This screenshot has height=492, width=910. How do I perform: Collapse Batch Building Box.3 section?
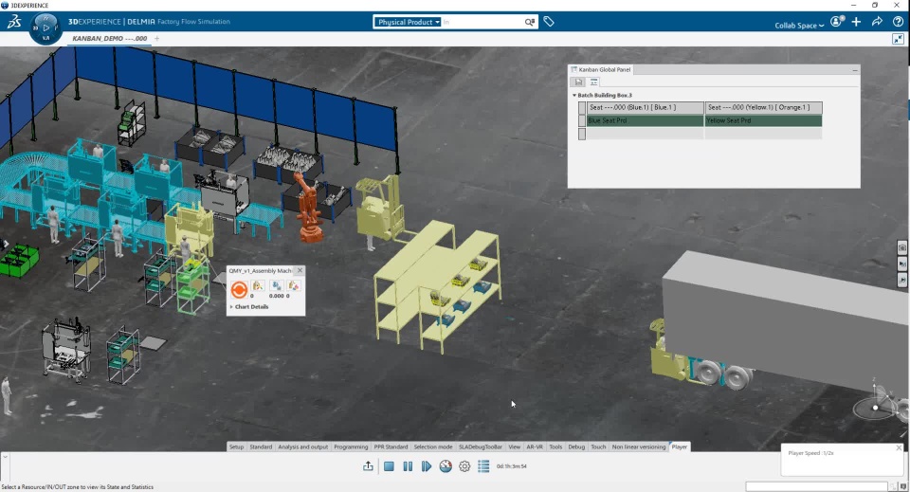point(574,95)
